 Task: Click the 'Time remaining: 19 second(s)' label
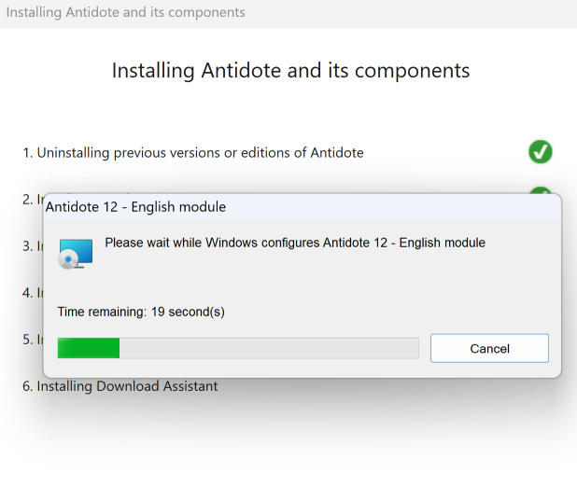coord(141,312)
